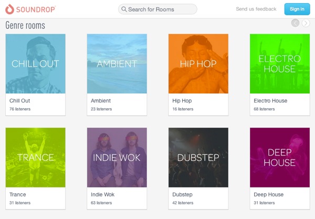Viewport: 315px width, 219px height.
Task: Click the Electro House title below cover
Action: coord(270,101)
